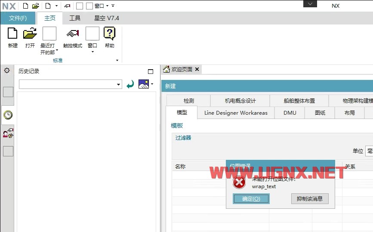Image resolution: width=373 pixels, height=232 pixels.
Task: Click the image view style icon in history panel
Action: (x=144, y=84)
